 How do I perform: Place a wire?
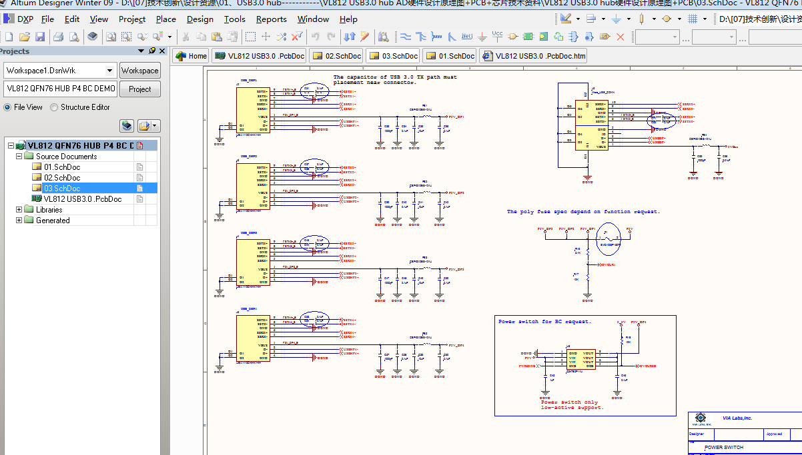point(406,37)
